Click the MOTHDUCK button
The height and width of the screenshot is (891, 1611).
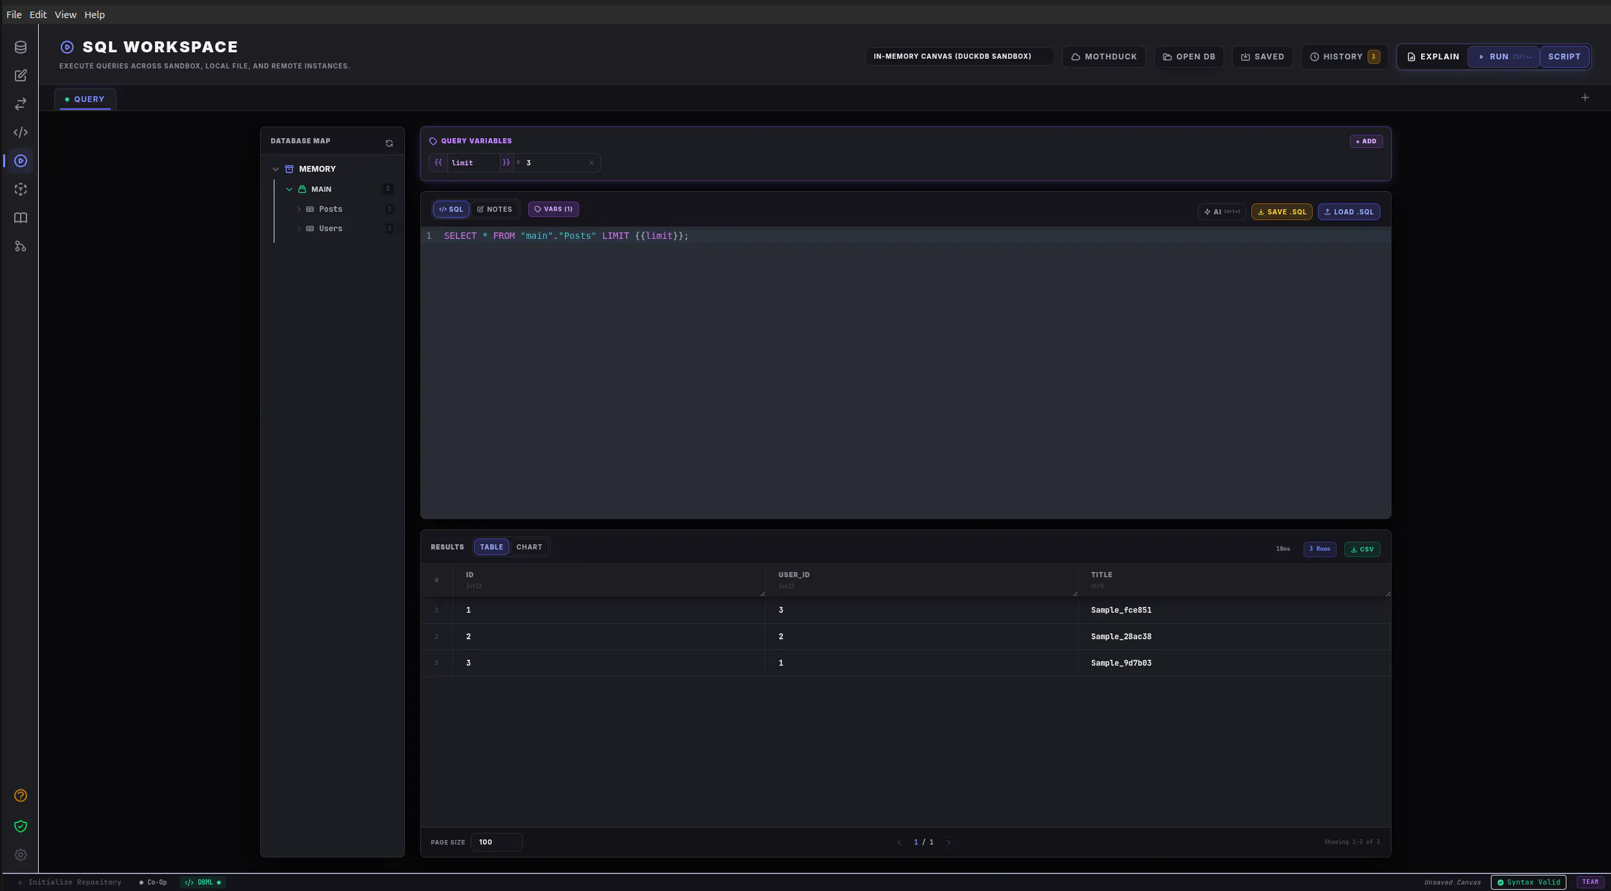click(1104, 57)
